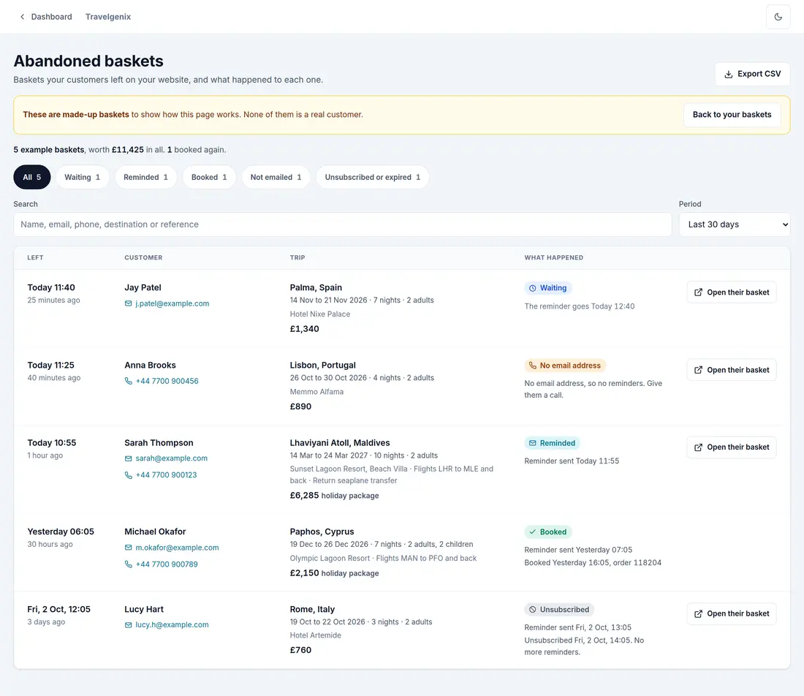Email m.okafor@example.com link

point(177,548)
